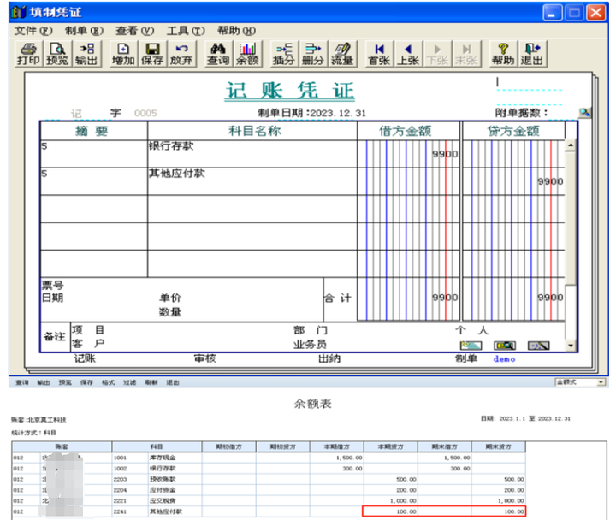This screenshot has height=520, width=616.
Task: Jump to last voucher with 末张
Action: coord(466,54)
